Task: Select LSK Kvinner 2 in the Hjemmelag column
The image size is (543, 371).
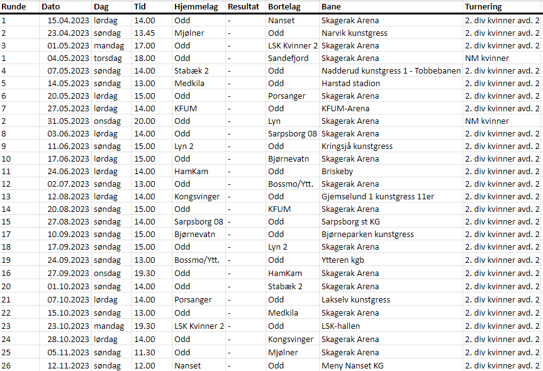Action: [x=199, y=326]
